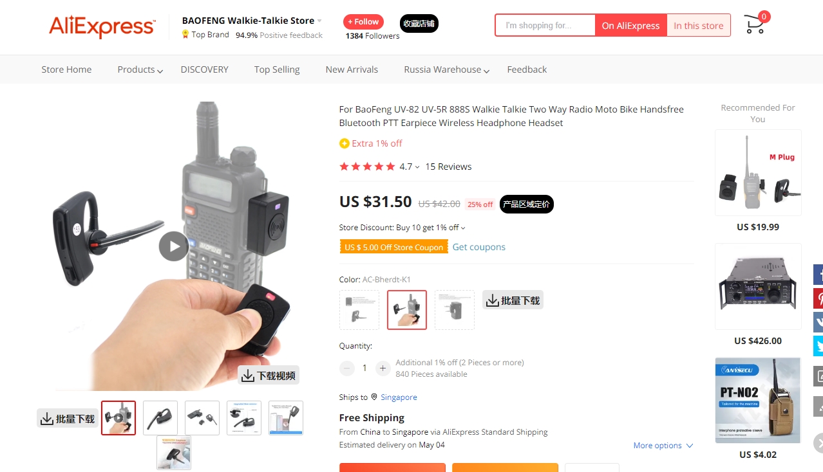This screenshot has height=472, width=823.
Task: Click the Follow store button
Action: point(363,22)
